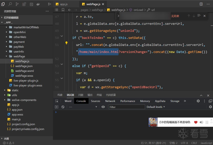Switch to the app.js editor tab
This screenshot has width=213, height=145.
click(64, 4)
